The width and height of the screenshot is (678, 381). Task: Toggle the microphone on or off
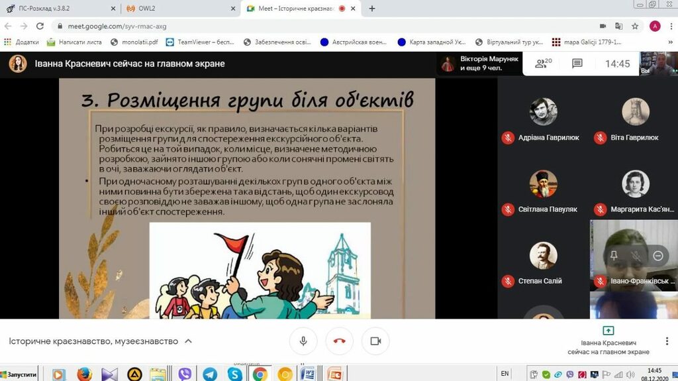coord(303,341)
